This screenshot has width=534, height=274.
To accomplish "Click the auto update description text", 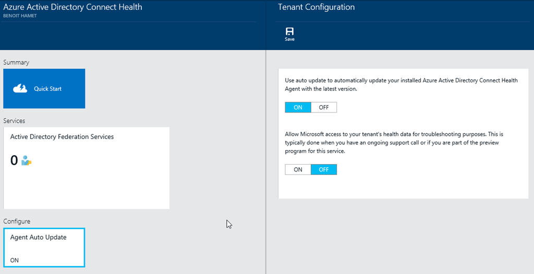I will [401, 85].
